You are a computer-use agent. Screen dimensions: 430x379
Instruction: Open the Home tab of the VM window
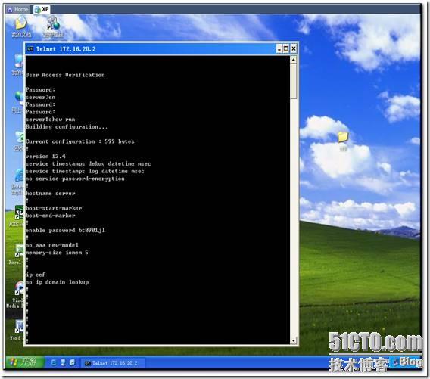point(18,9)
